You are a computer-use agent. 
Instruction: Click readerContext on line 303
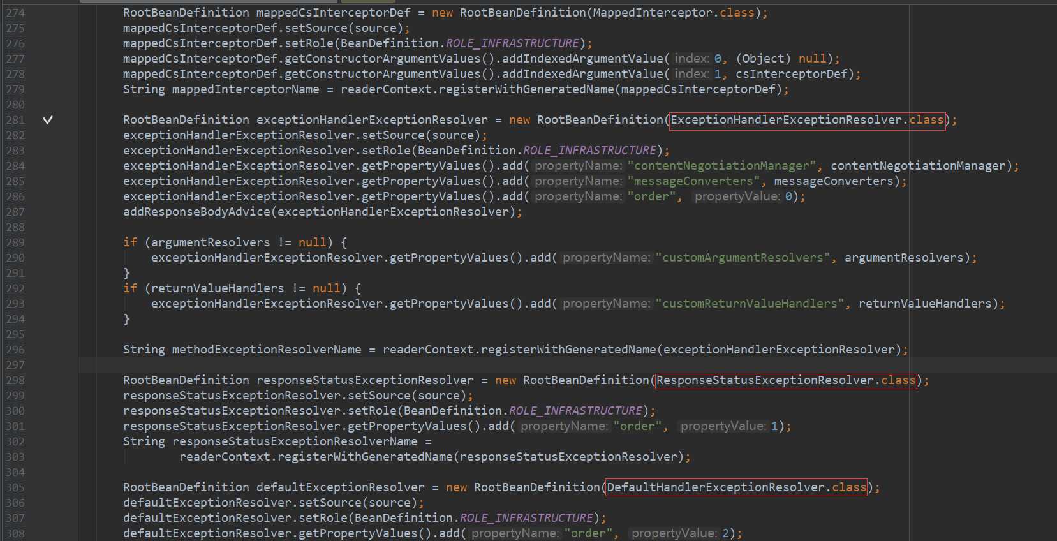click(x=225, y=457)
